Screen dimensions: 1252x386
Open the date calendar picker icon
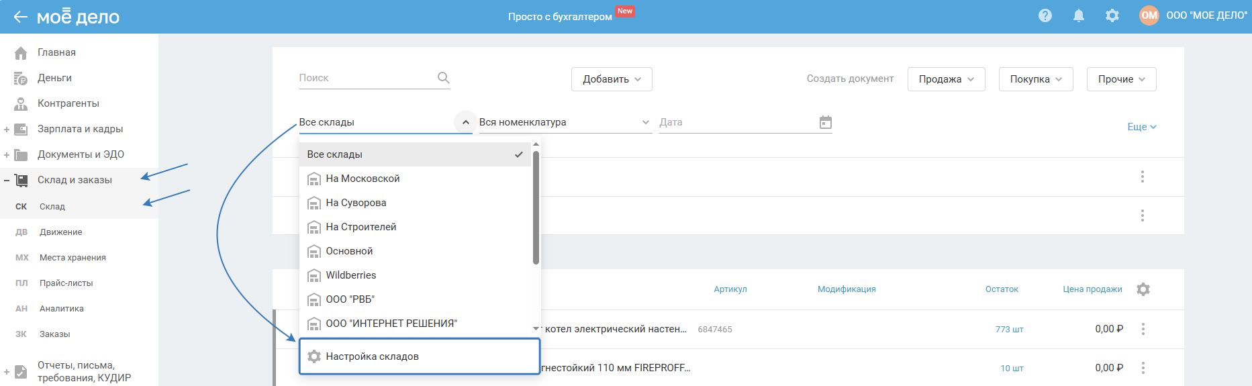click(x=826, y=122)
